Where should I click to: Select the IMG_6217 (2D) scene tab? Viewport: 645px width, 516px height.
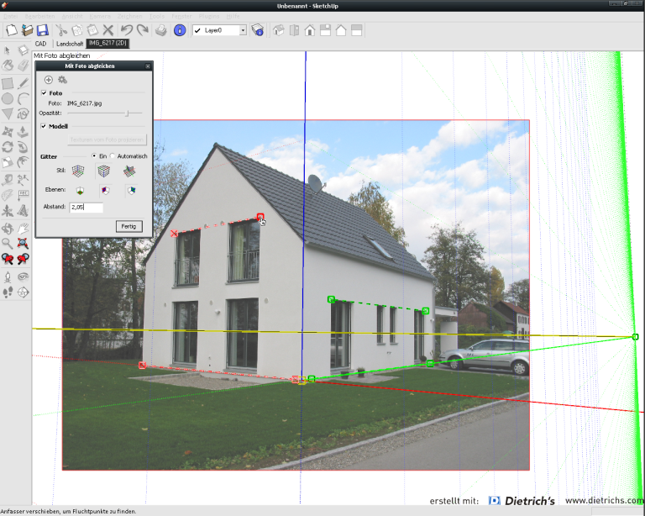107,43
